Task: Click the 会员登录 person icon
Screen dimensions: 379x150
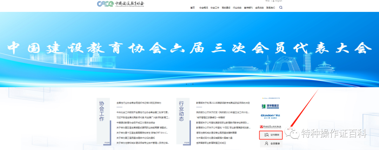Action: click(x=267, y=143)
